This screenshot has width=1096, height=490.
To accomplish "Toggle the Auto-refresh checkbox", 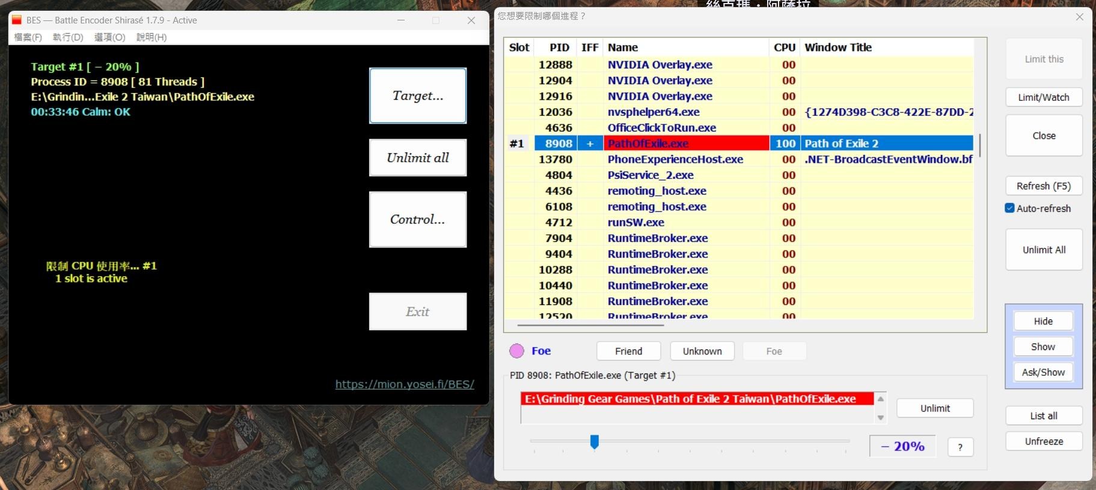I will click(x=1010, y=208).
